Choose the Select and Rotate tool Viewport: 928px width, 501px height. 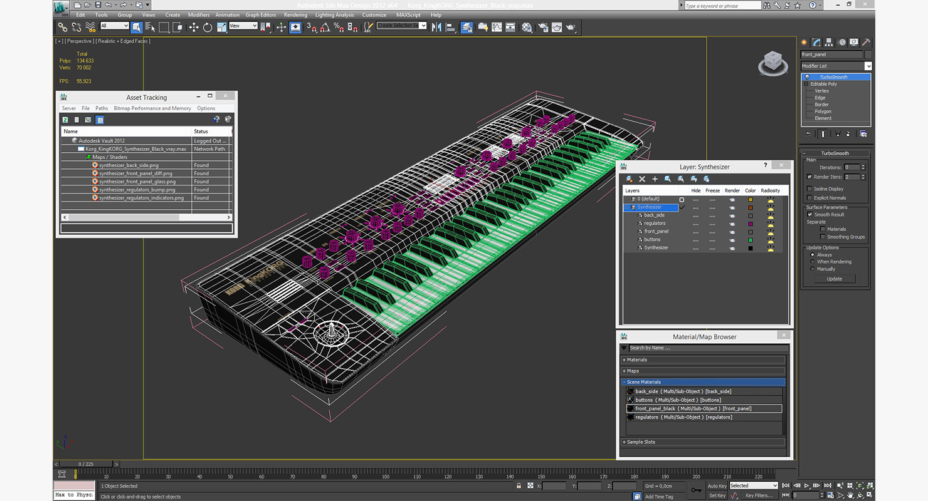208,27
